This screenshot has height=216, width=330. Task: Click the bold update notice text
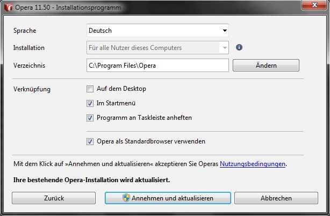[x=91, y=180]
